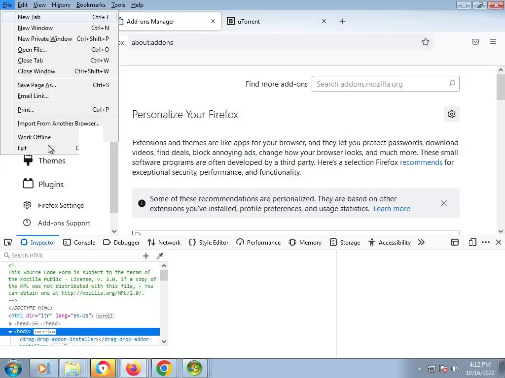
Task: Open the Tools menu in menu bar
Action: pyautogui.click(x=118, y=5)
